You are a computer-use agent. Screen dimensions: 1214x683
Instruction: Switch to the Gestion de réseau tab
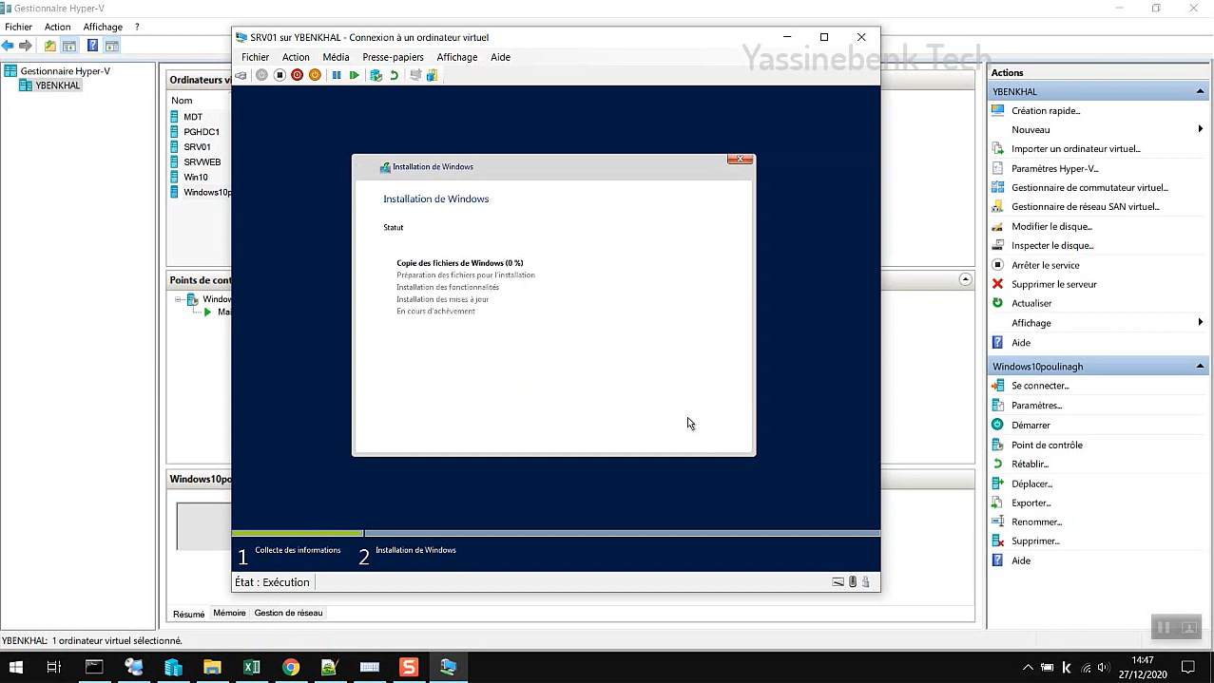click(x=288, y=613)
